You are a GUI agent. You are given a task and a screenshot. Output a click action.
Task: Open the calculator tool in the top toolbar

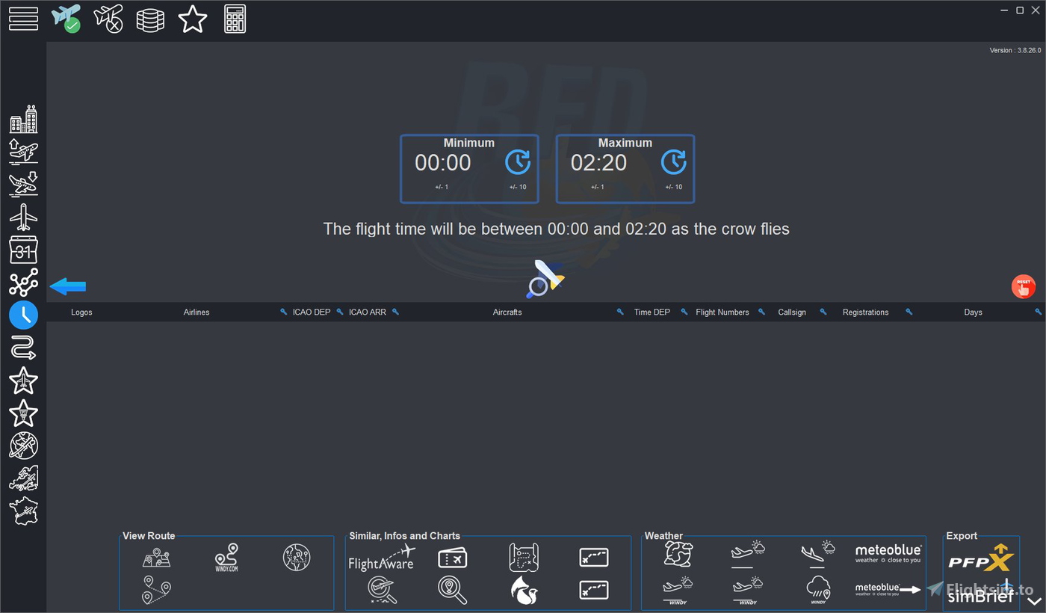(235, 19)
